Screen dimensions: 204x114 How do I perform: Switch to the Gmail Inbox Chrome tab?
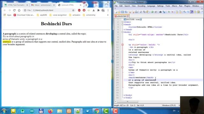coord(43,5)
